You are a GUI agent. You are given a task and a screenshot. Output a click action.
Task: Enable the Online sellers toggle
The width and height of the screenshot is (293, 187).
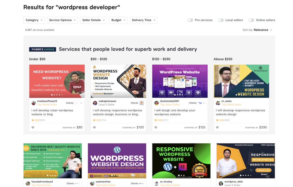click(x=251, y=20)
